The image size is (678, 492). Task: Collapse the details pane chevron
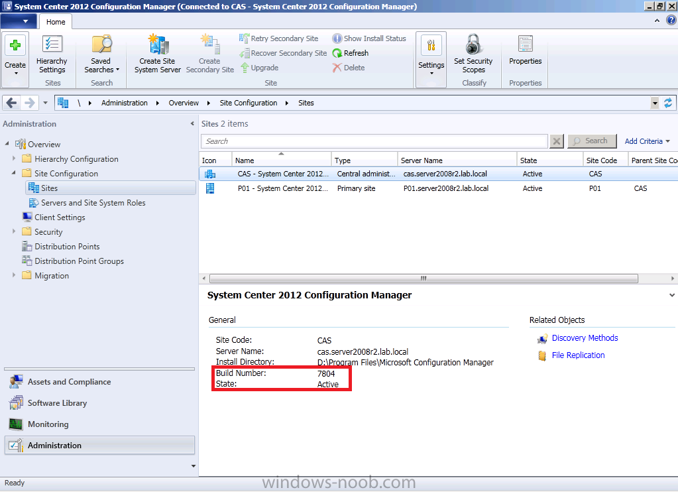[x=671, y=295]
